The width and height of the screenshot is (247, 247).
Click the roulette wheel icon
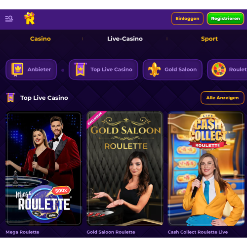218,70
